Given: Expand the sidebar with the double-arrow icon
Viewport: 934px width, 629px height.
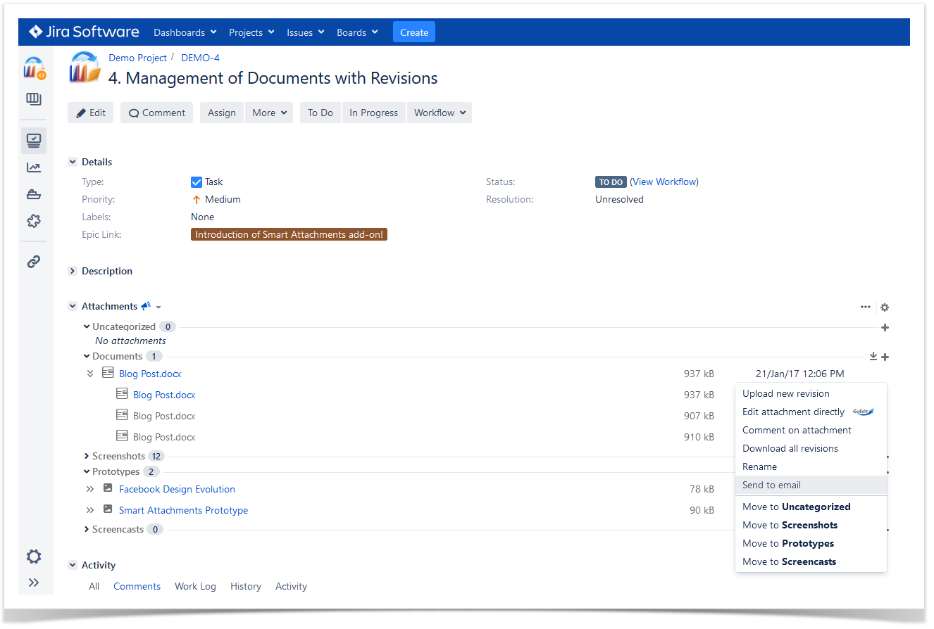Looking at the screenshot, I should point(34,583).
